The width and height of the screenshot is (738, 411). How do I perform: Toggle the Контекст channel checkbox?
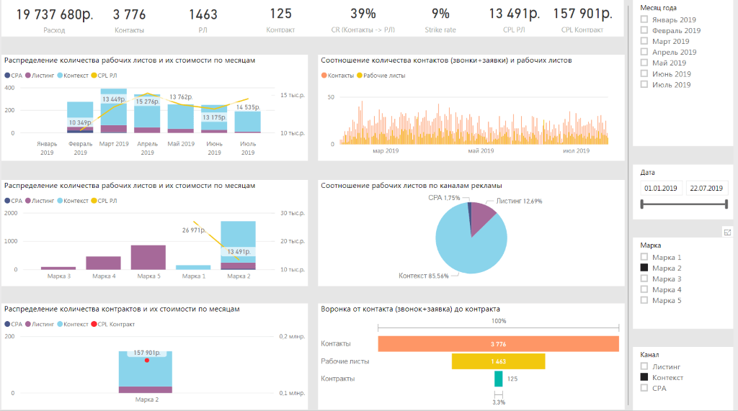coord(644,377)
